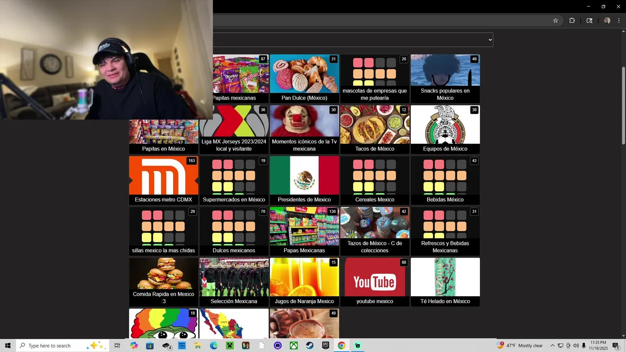Open Chrome's three-dot menu
This screenshot has width=626, height=352.
click(619, 21)
